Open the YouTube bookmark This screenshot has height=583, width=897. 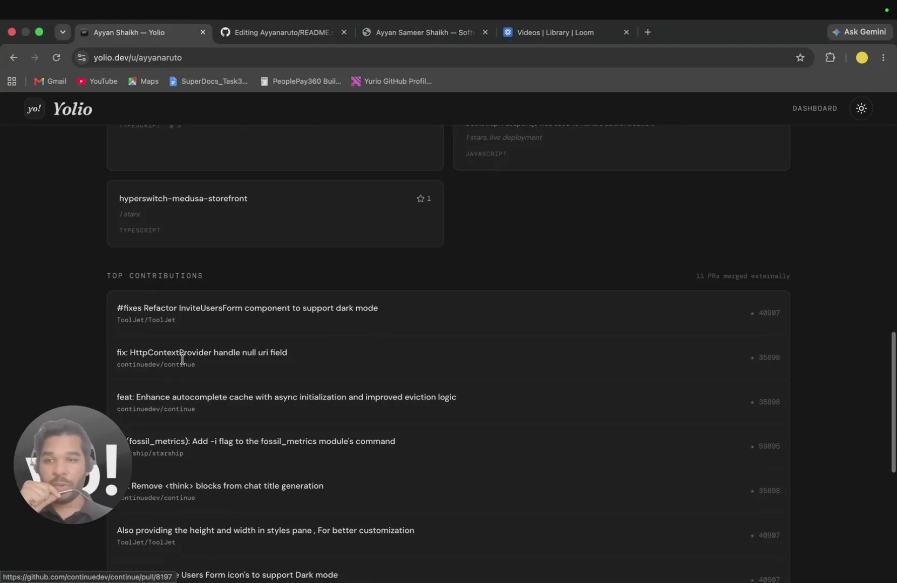click(97, 82)
